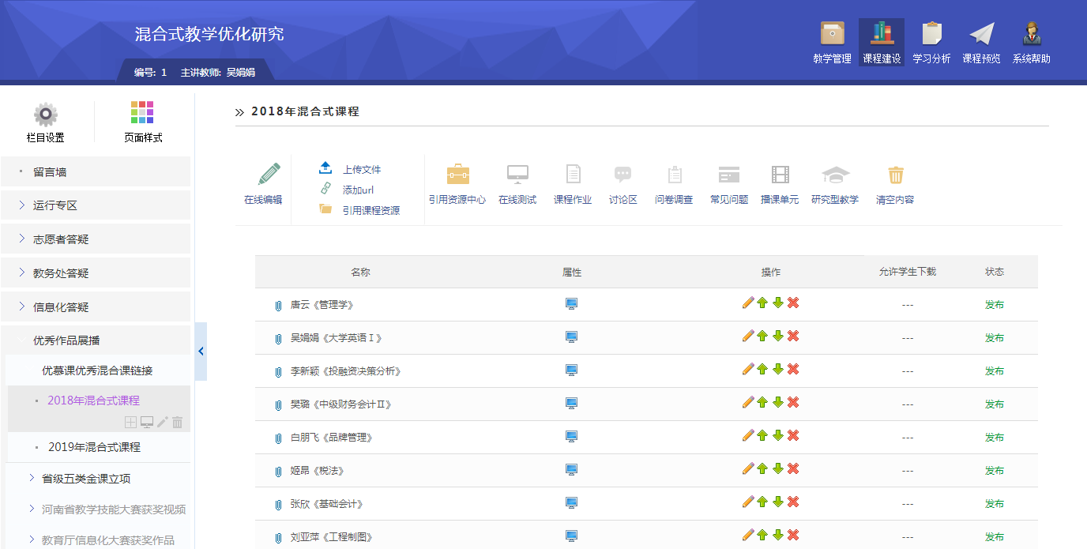Click the 清空内容 trash bin icon
This screenshot has height=549, width=1087.
(x=895, y=175)
